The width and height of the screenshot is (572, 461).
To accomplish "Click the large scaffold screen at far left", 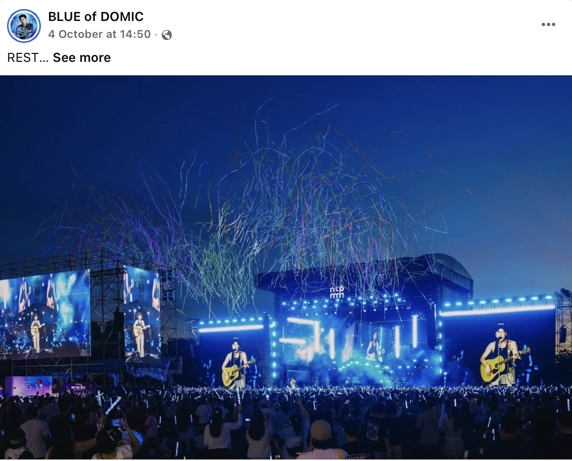I will click(x=45, y=314).
